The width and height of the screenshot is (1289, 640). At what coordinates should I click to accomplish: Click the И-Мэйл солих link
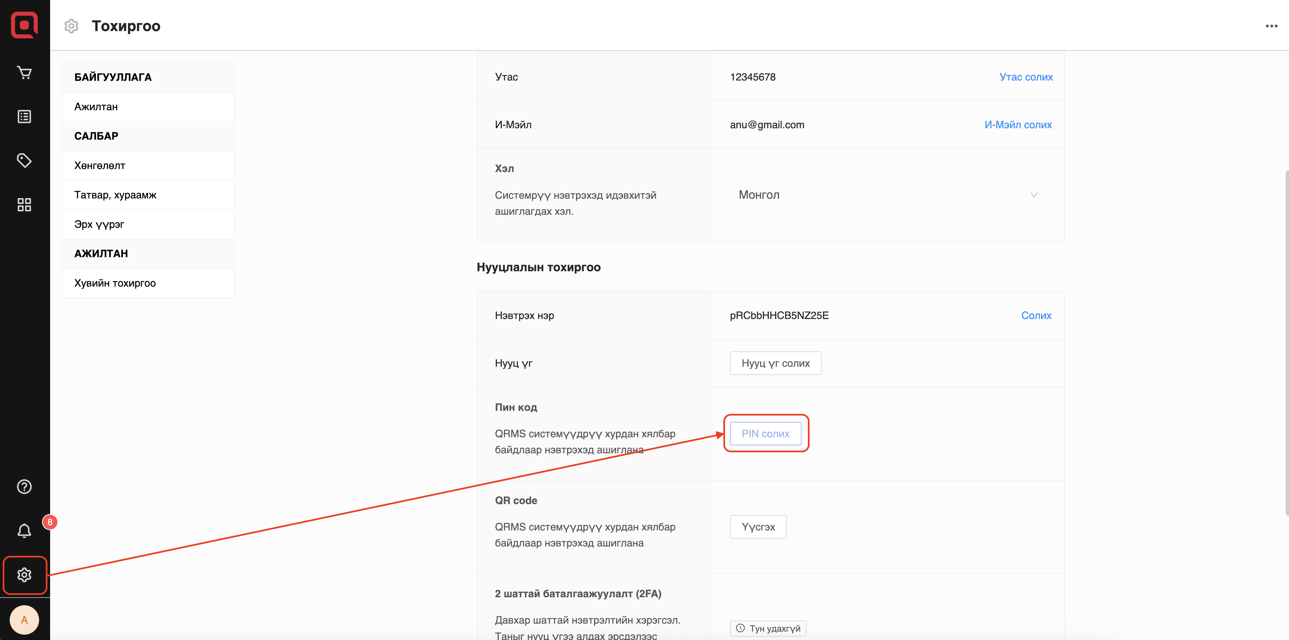pyautogui.click(x=1018, y=125)
